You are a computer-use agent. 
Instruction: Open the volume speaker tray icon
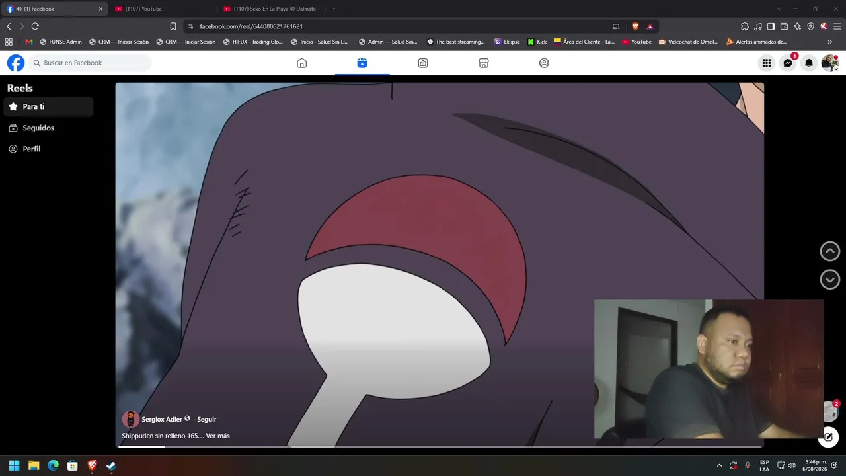pos(792,465)
